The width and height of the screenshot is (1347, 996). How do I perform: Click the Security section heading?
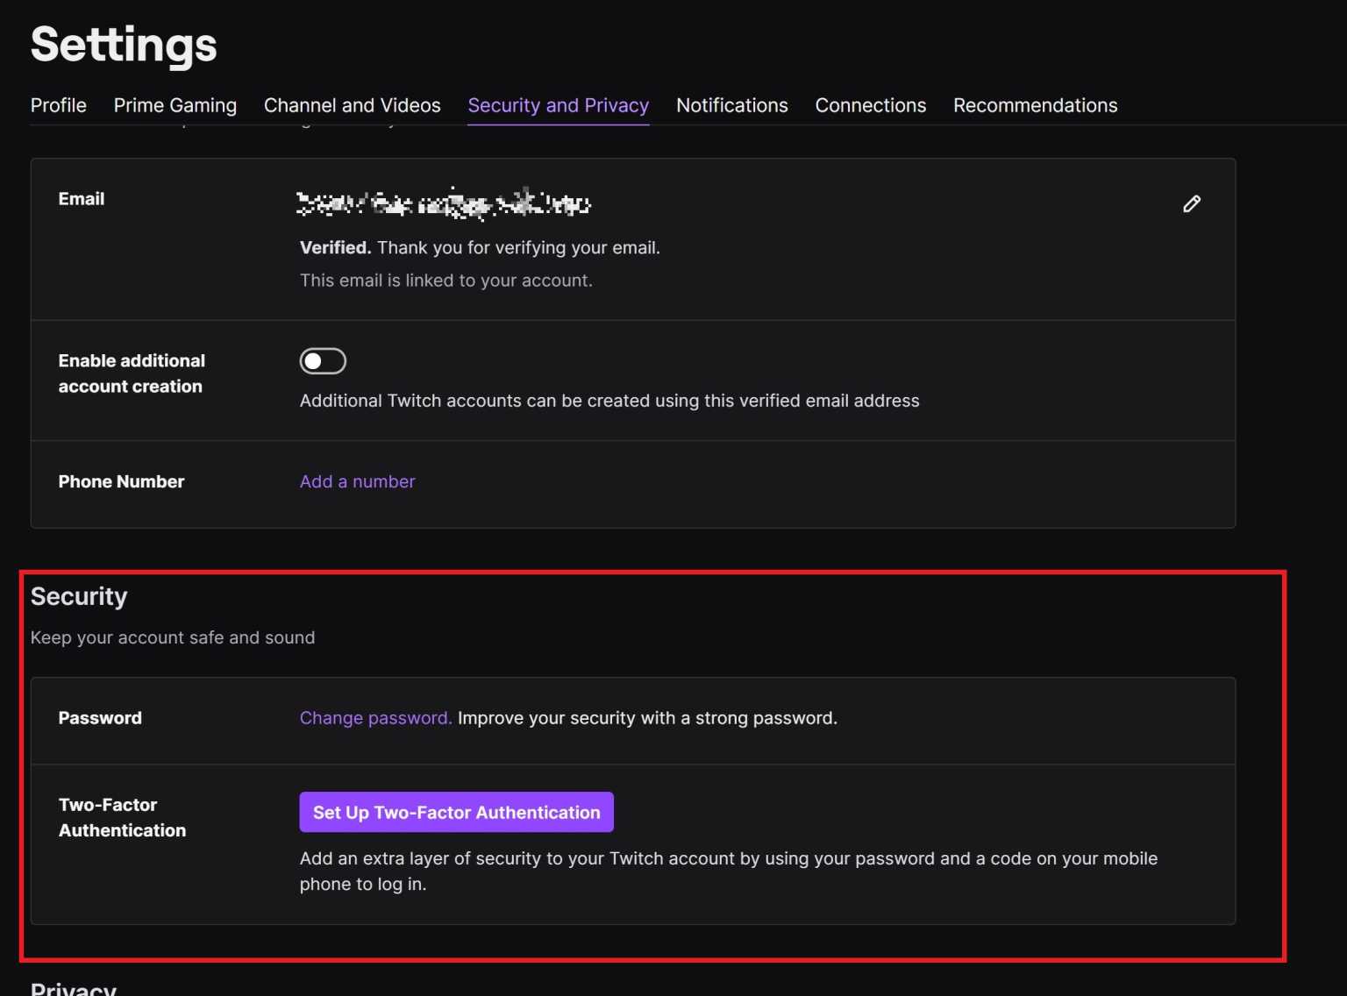tap(79, 596)
